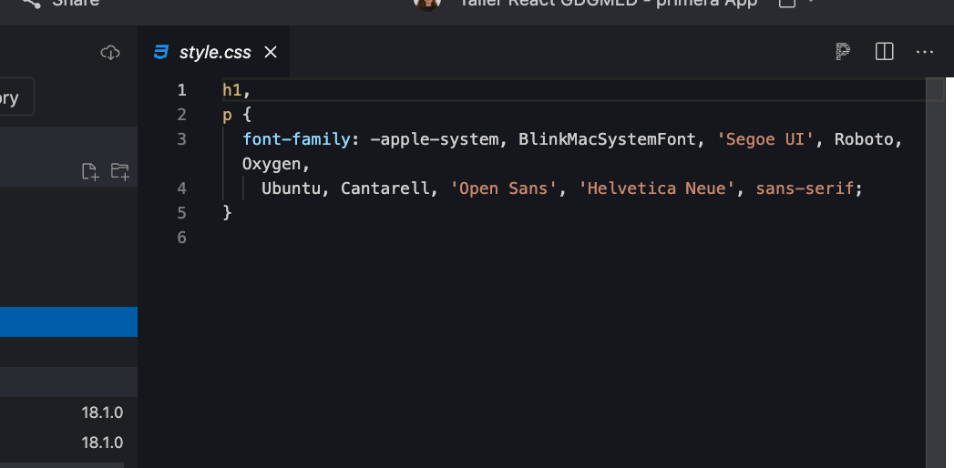Viewport: 954px width, 468px height.
Task: Click the cloud download icon
Action: click(x=110, y=52)
